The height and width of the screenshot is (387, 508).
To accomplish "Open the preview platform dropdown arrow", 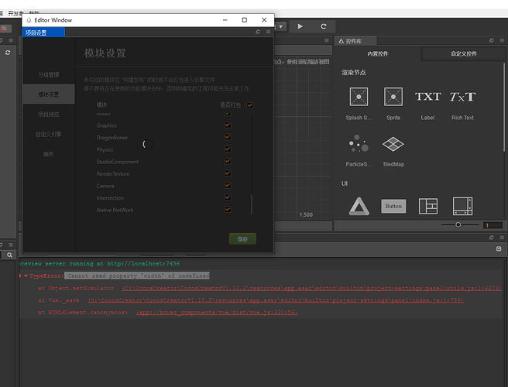I will [280, 26].
